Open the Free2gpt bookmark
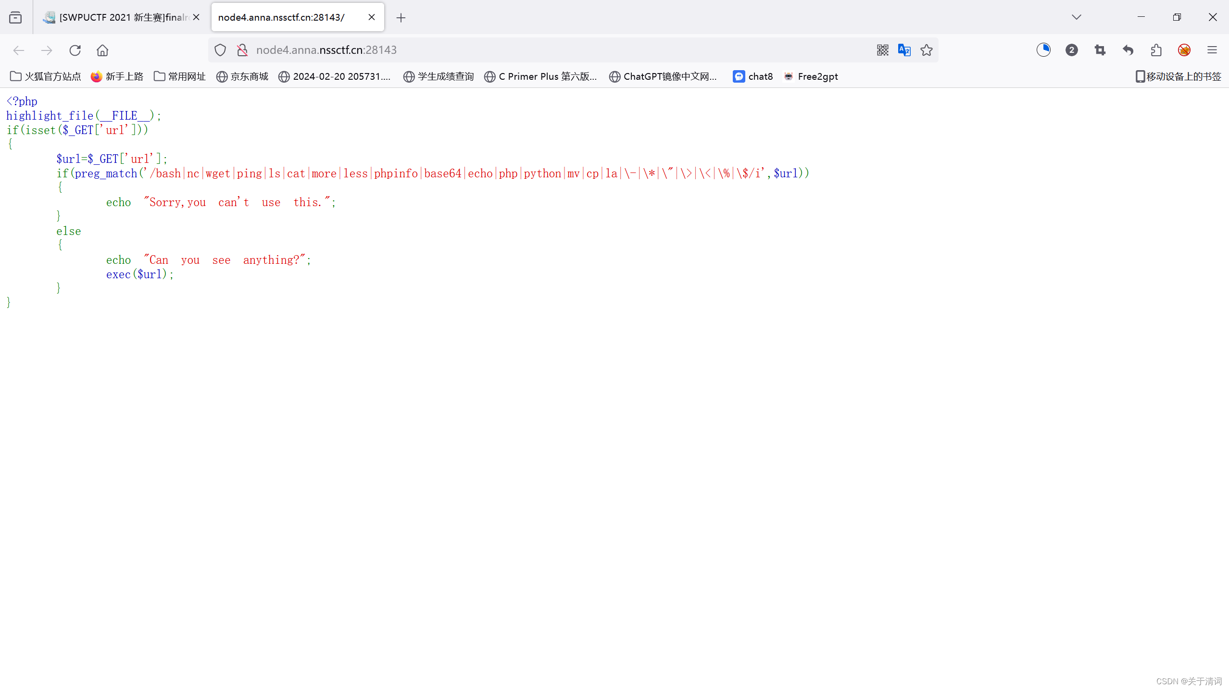Image resolution: width=1229 pixels, height=690 pixels. point(811,76)
